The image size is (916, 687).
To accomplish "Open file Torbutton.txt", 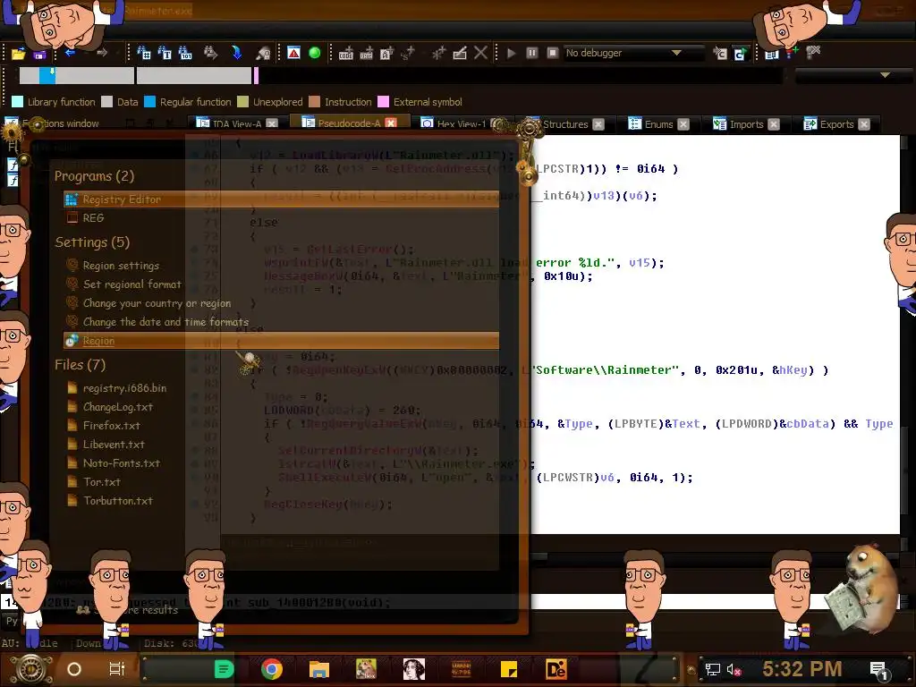I will (x=117, y=500).
